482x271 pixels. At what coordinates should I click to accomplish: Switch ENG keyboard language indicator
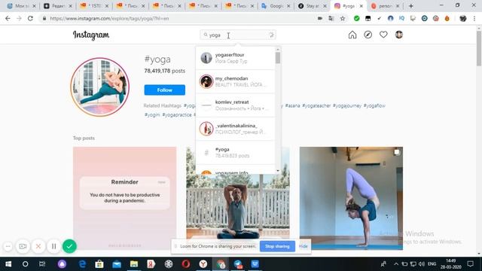(x=432, y=264)
